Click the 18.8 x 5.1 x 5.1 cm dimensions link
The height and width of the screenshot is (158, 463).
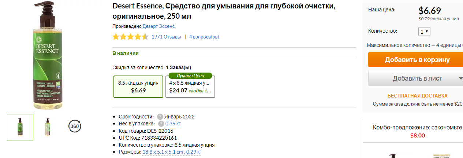pos(172,152)
